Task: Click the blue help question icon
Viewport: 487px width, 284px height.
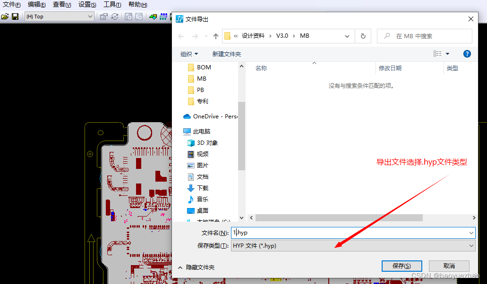Action: pos(467,54)
